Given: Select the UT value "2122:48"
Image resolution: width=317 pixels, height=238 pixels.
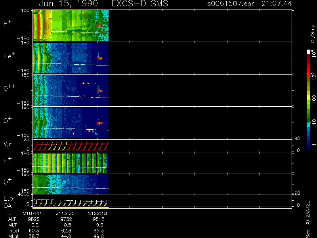Looking at the screenshot, I should point(97,213).
